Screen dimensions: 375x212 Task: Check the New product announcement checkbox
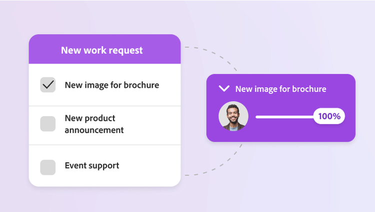point(48,124)
